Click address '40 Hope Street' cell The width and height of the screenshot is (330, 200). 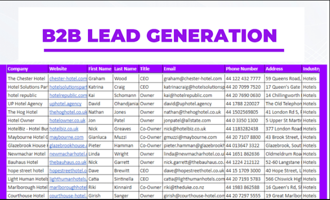(283, 170)
